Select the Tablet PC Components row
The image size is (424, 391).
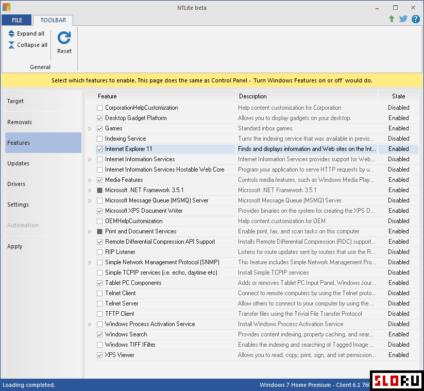coord(257,283)
